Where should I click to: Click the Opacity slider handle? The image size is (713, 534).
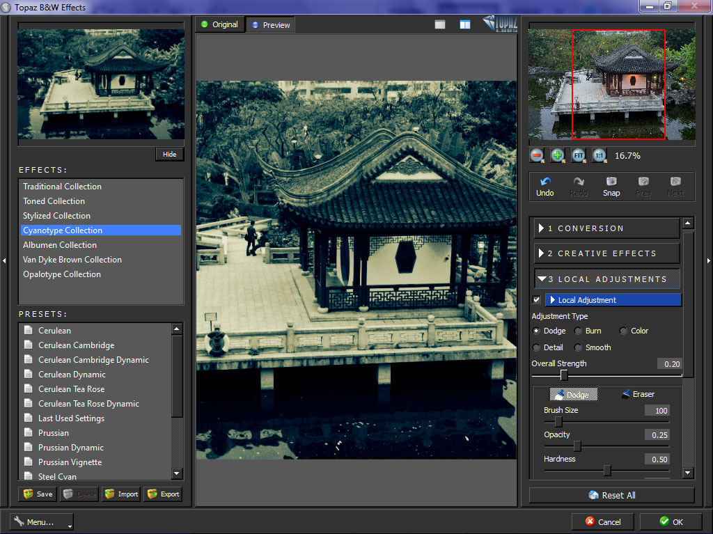577,446
